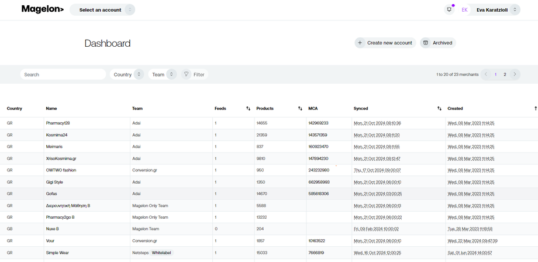Click Create new account button

[x=385, y=43]
